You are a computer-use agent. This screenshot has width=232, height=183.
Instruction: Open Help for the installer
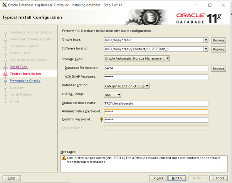(x=12, y=178)
